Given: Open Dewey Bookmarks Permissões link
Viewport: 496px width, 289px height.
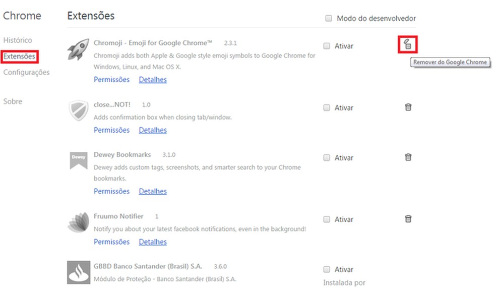Looking at the screenshot, I should tap(112, 191).
